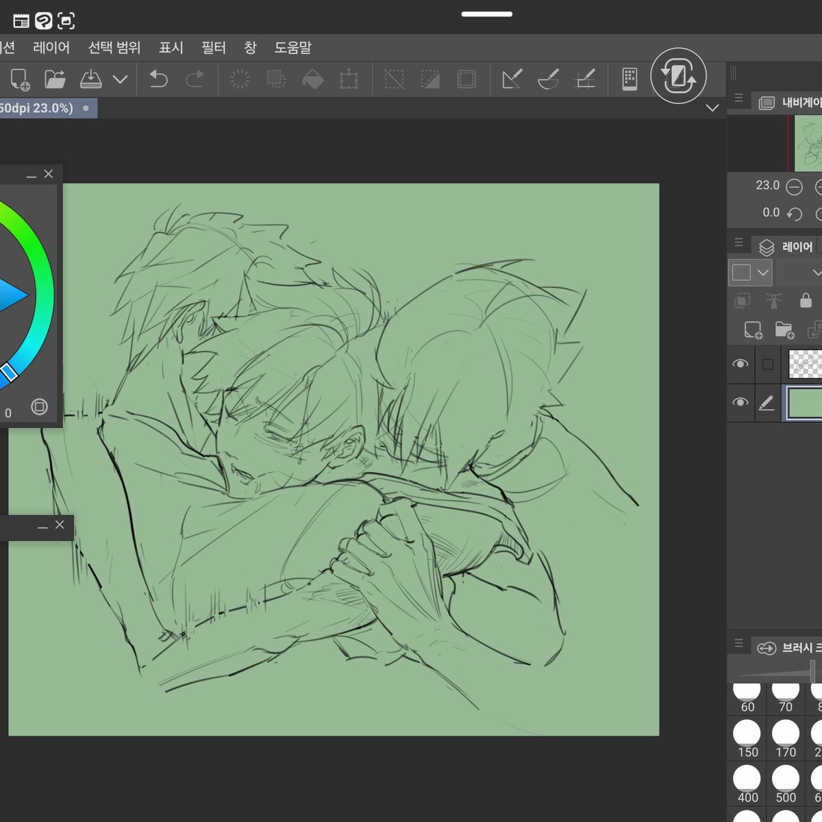Tap the round rotate-device floating button

coord(678,76)
